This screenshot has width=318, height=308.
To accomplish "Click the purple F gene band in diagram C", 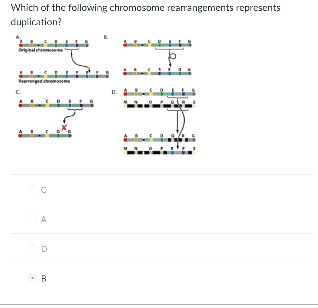I will (81, 105).
